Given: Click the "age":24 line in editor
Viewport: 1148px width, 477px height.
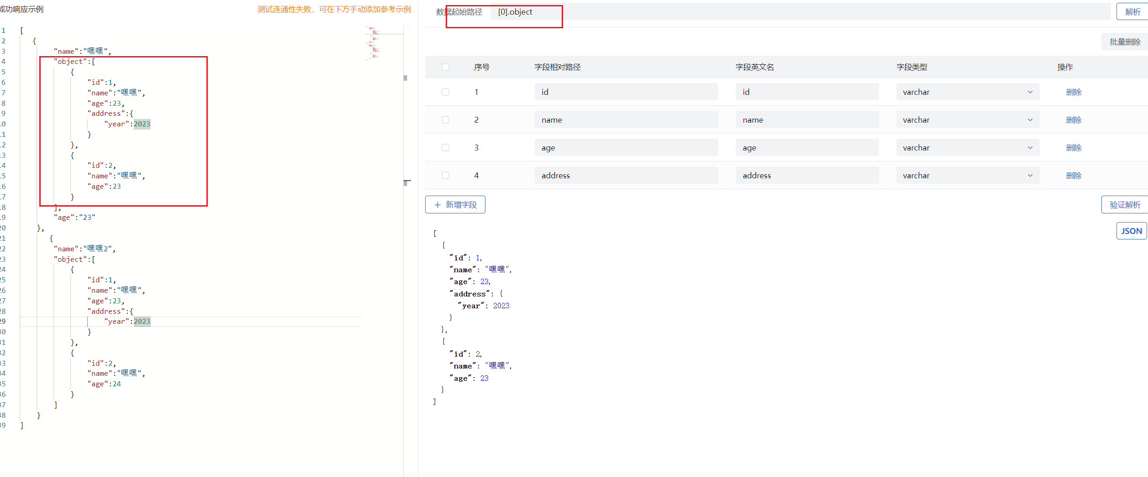Looking at the screenshot, I should (104, 384).
